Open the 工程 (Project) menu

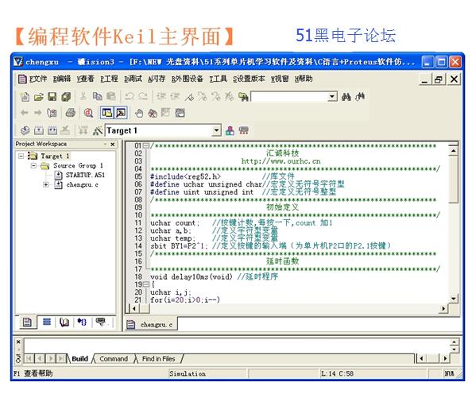(109, 79)
